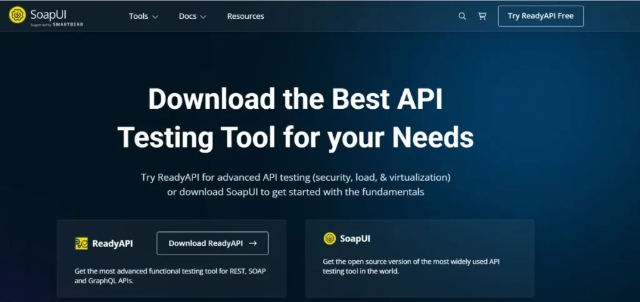
Task: Click the Try ReadyAPI Free button
Action: 541,16
